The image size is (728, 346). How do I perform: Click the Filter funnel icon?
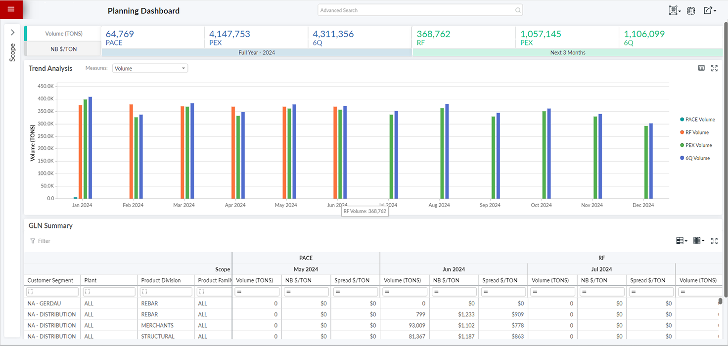coord(33,241)
